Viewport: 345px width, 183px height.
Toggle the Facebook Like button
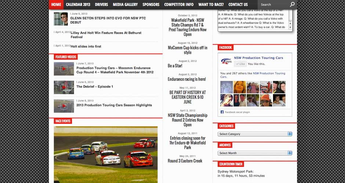(x=240, y=64)
